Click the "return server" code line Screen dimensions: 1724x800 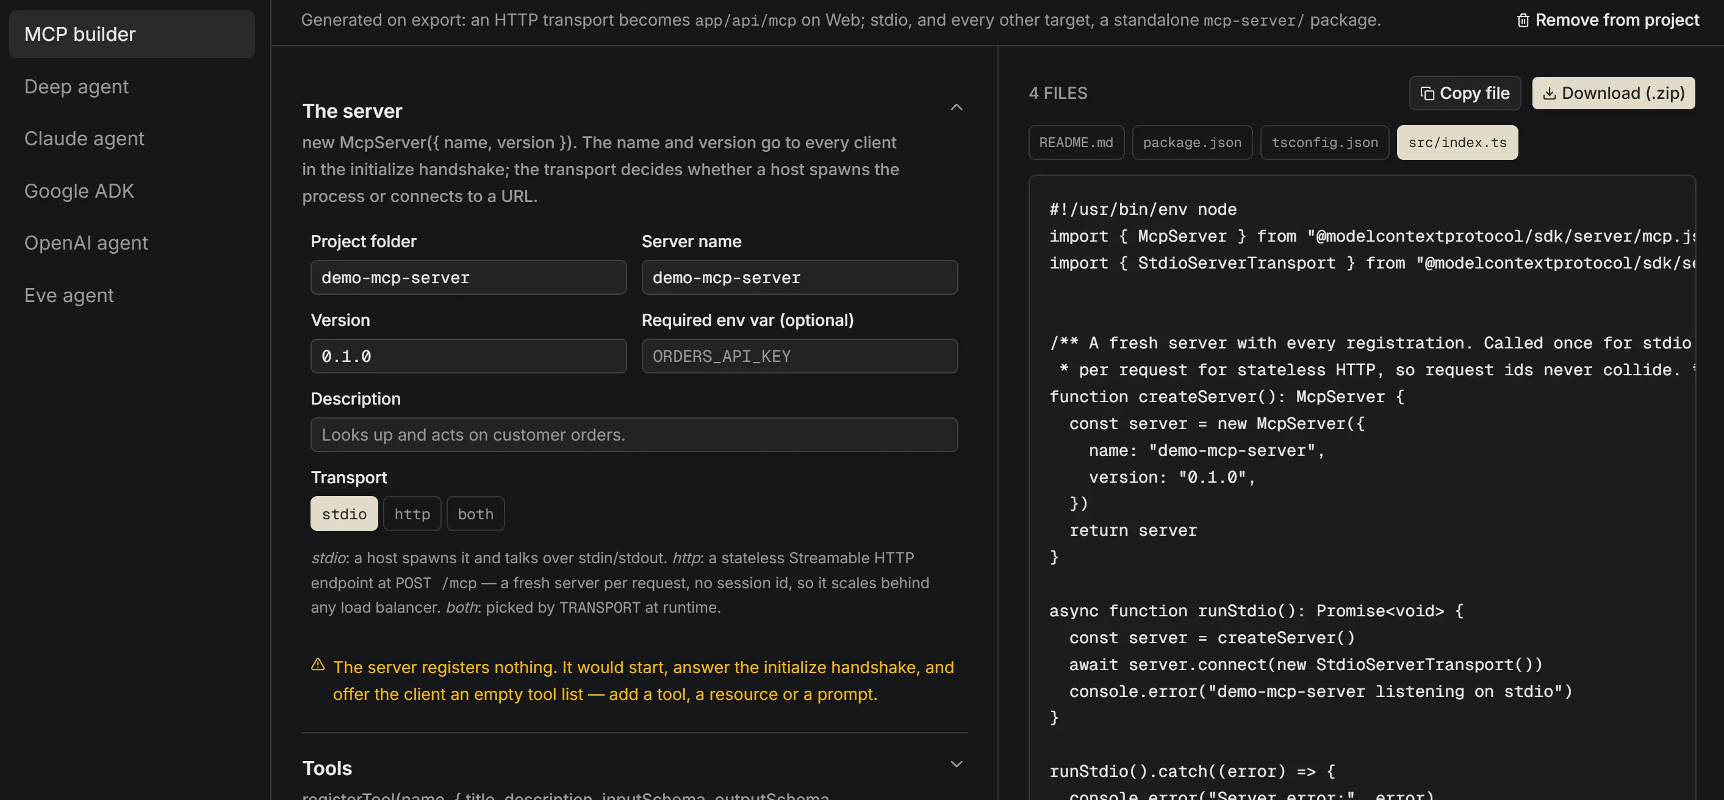pyautogui.click(x=1133, y=530)
